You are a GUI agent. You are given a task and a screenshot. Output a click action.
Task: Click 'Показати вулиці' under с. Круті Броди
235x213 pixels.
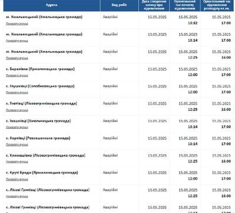pyautogui.click(x=17, y=179)
